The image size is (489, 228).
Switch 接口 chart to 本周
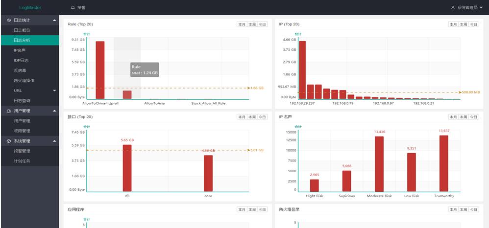[x=252, y=117]
